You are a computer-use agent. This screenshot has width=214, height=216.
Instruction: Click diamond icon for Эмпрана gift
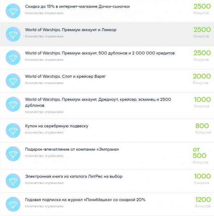13,154
